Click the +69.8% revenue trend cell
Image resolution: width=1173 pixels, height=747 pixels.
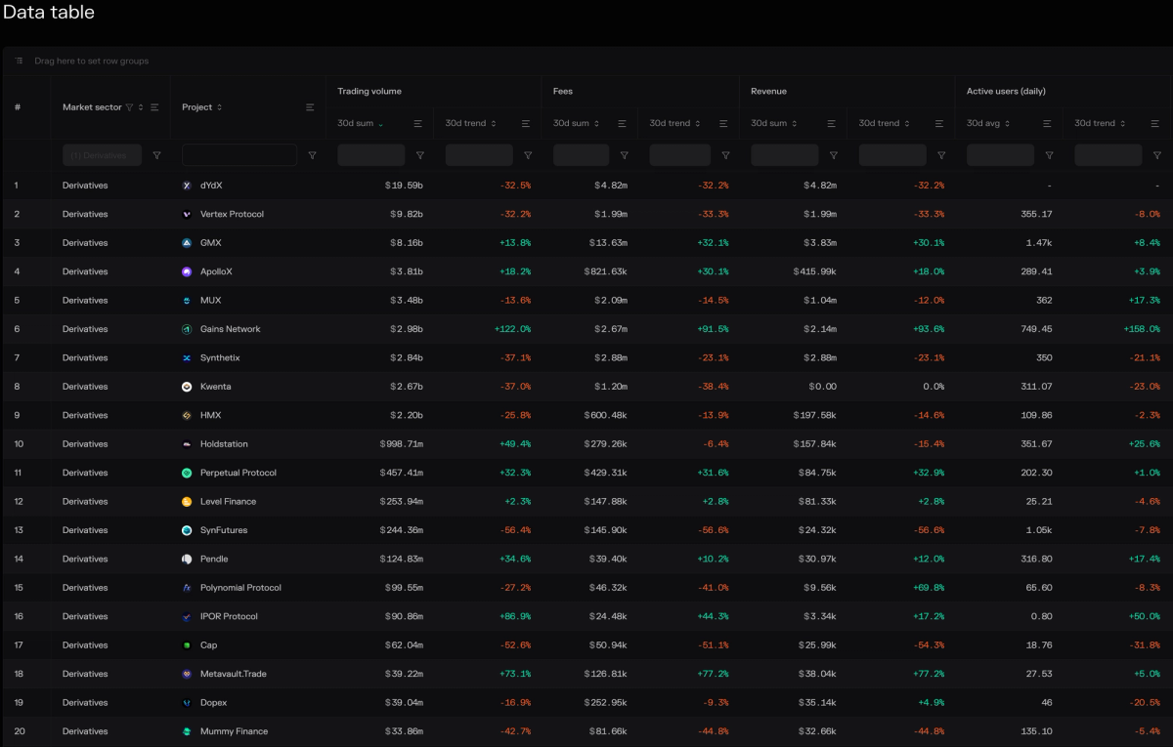pos(930,588)
